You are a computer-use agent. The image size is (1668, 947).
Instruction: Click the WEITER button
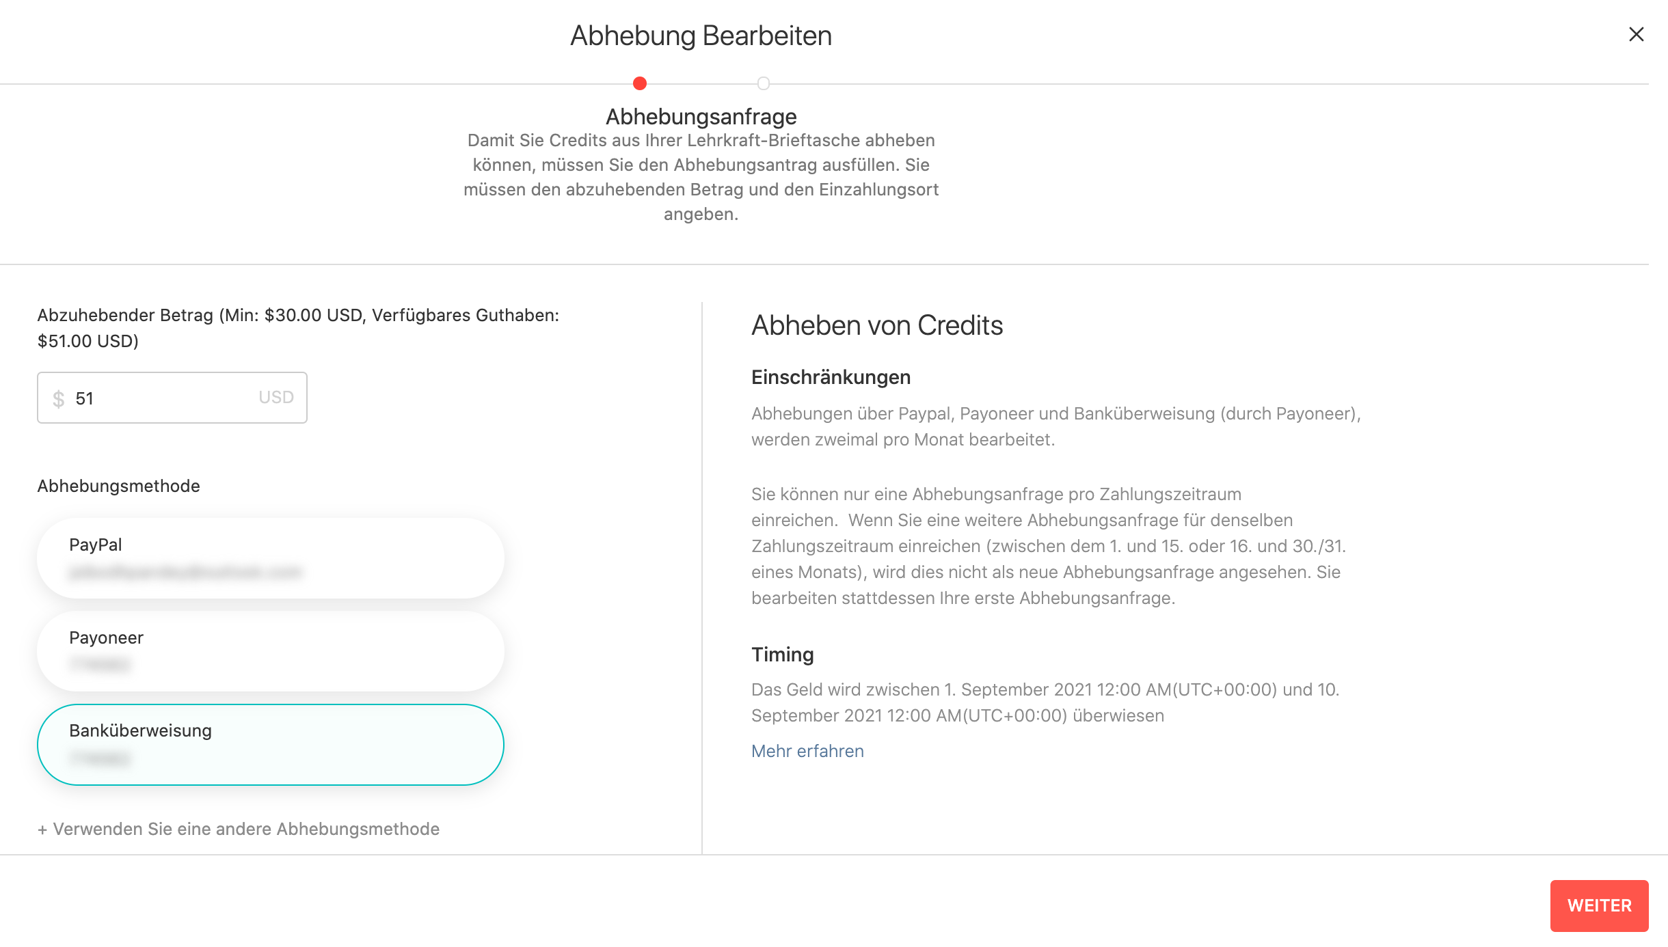click(1599, 905)
